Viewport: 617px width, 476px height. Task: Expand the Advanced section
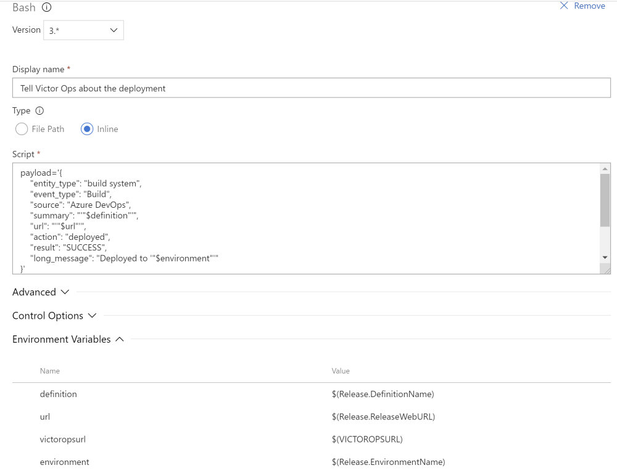(x=41, y=292)
